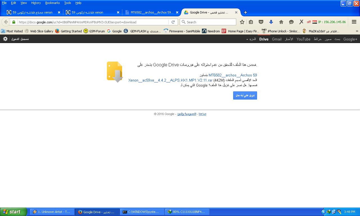360x216 pixels.
Task: Click search magnifier icon in search box
Action: [183, 22]
